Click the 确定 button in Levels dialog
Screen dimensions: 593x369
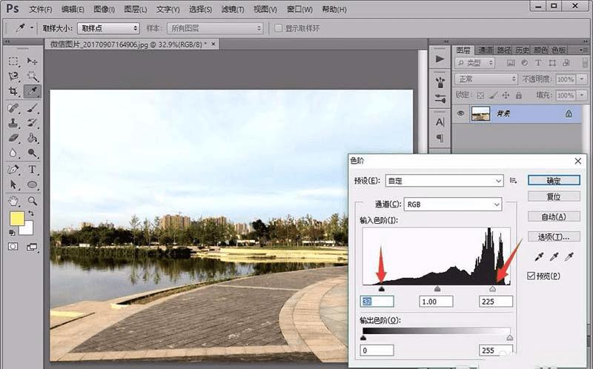click(553, 180)
